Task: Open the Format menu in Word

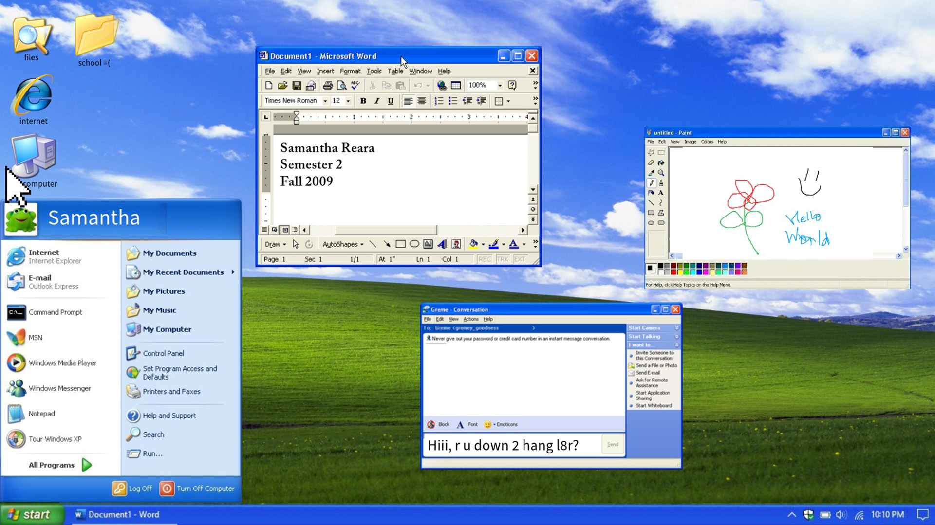Action: coord(350,71)
